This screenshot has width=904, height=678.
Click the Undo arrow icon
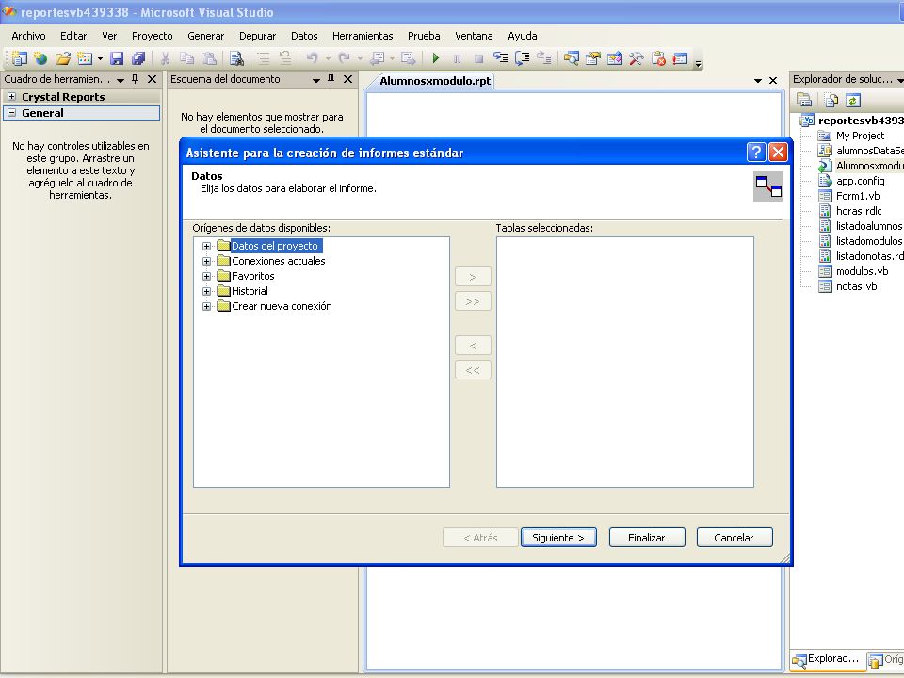[x=312, y=58]
